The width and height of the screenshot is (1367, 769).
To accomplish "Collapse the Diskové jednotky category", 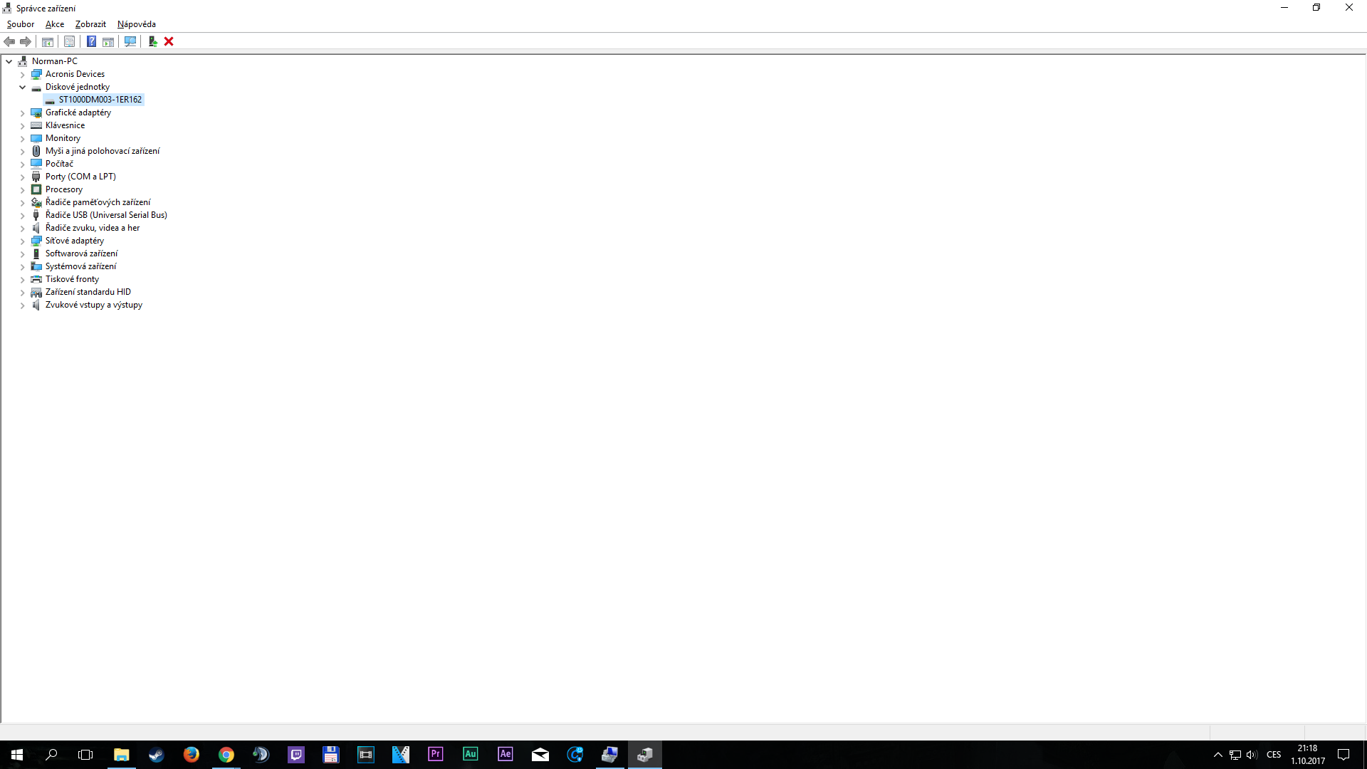I will 22,87.
